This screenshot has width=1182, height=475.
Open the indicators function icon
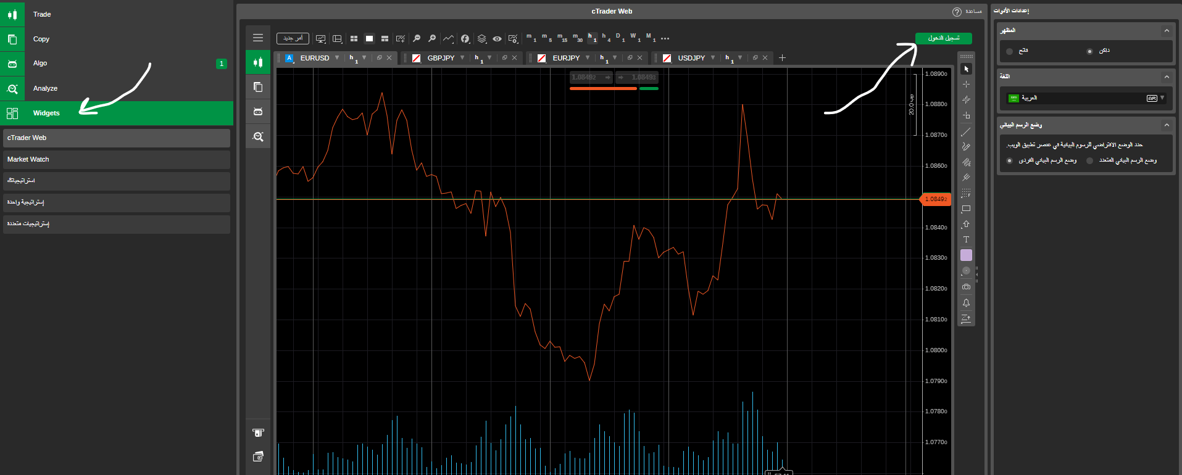click(465, 38)
